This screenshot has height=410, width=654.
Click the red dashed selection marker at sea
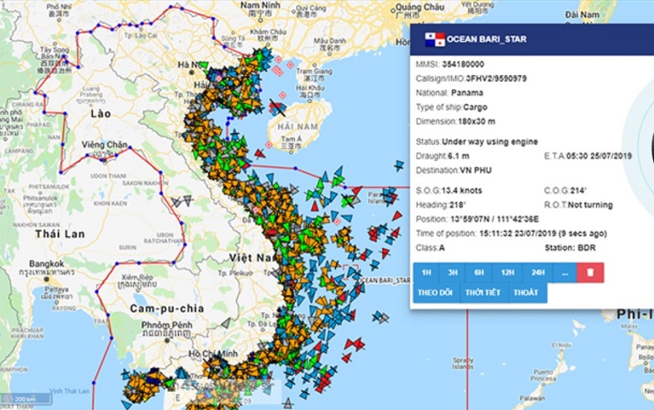click(351, 270)
